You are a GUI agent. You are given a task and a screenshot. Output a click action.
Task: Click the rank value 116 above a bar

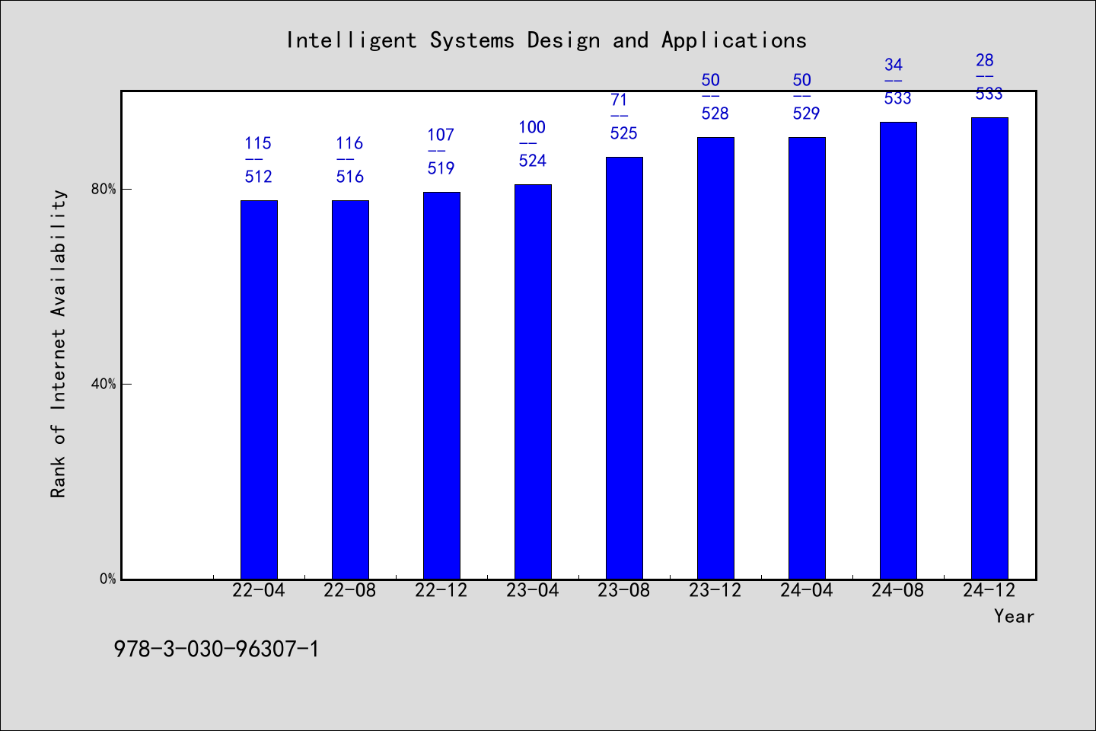pos(349,143)
